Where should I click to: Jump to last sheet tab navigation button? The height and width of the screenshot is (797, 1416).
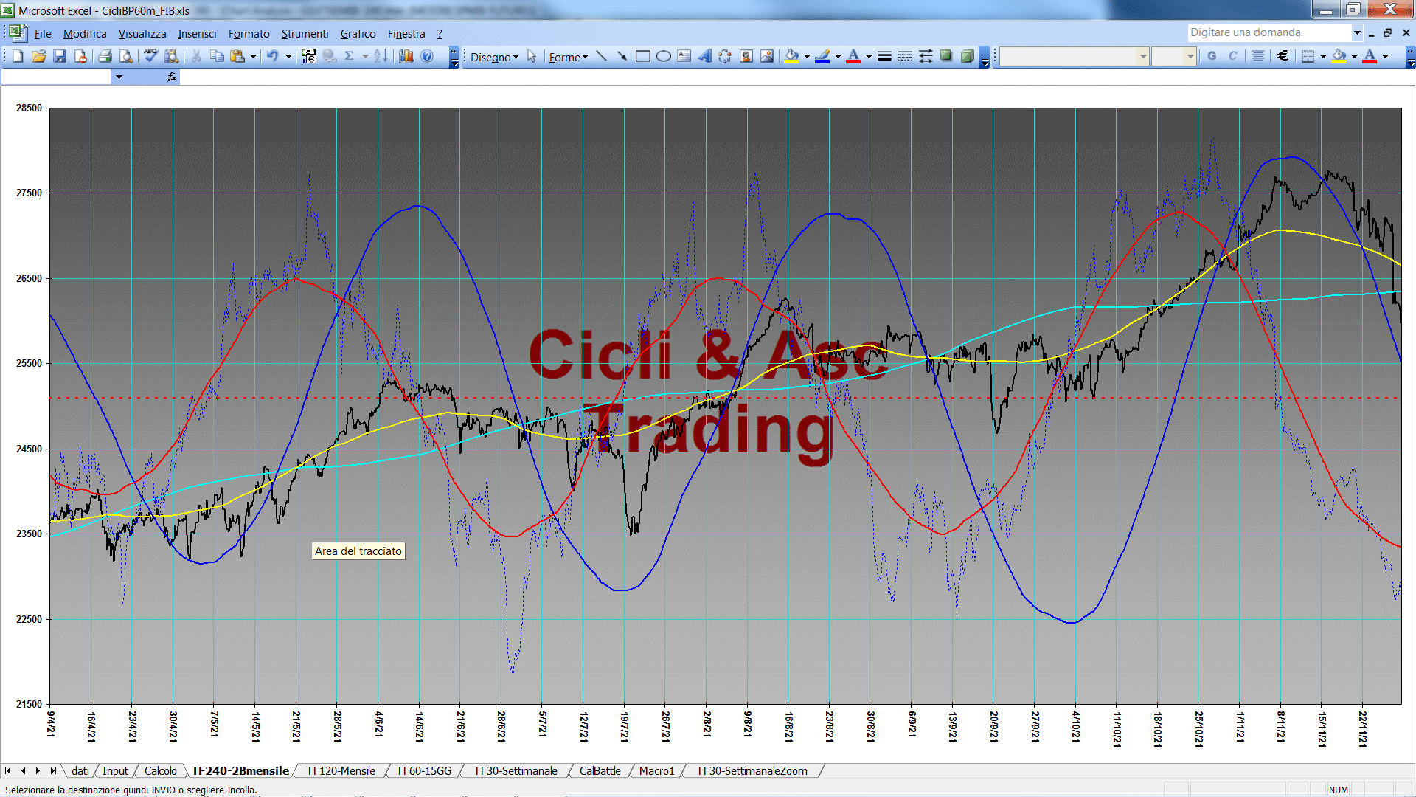[52, 770]
